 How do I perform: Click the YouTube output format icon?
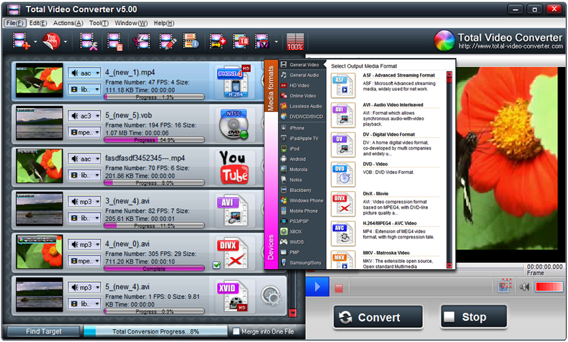234,167
